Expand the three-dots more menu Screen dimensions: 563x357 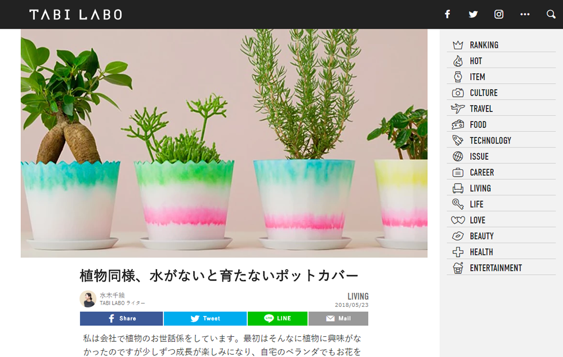pyautogui.click(x=525, y=15)
